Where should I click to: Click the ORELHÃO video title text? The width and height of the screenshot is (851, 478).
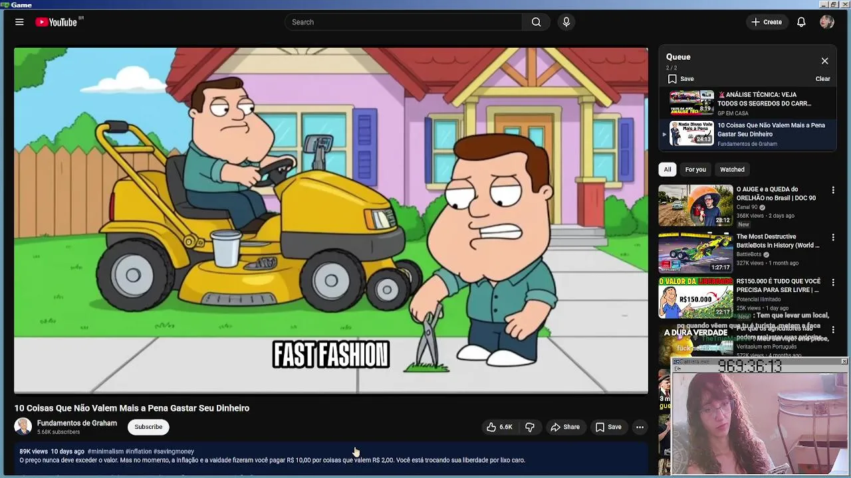(x=776, y=194)
